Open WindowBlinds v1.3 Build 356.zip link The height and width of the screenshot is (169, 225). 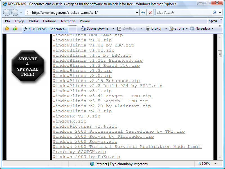(x=96, y=65)
